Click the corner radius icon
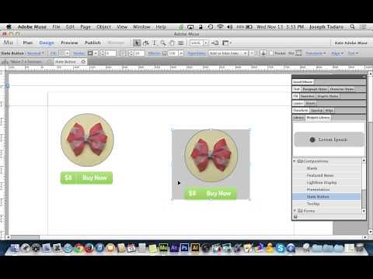The image size is (373, 279). [124, 53]
